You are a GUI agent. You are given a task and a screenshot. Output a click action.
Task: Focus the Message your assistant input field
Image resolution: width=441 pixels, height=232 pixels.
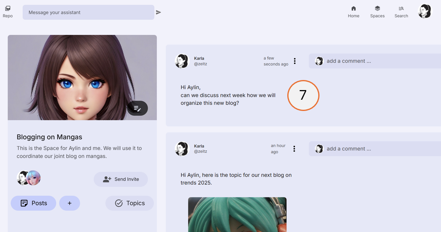pyautogui.click(x=88, y=12)
